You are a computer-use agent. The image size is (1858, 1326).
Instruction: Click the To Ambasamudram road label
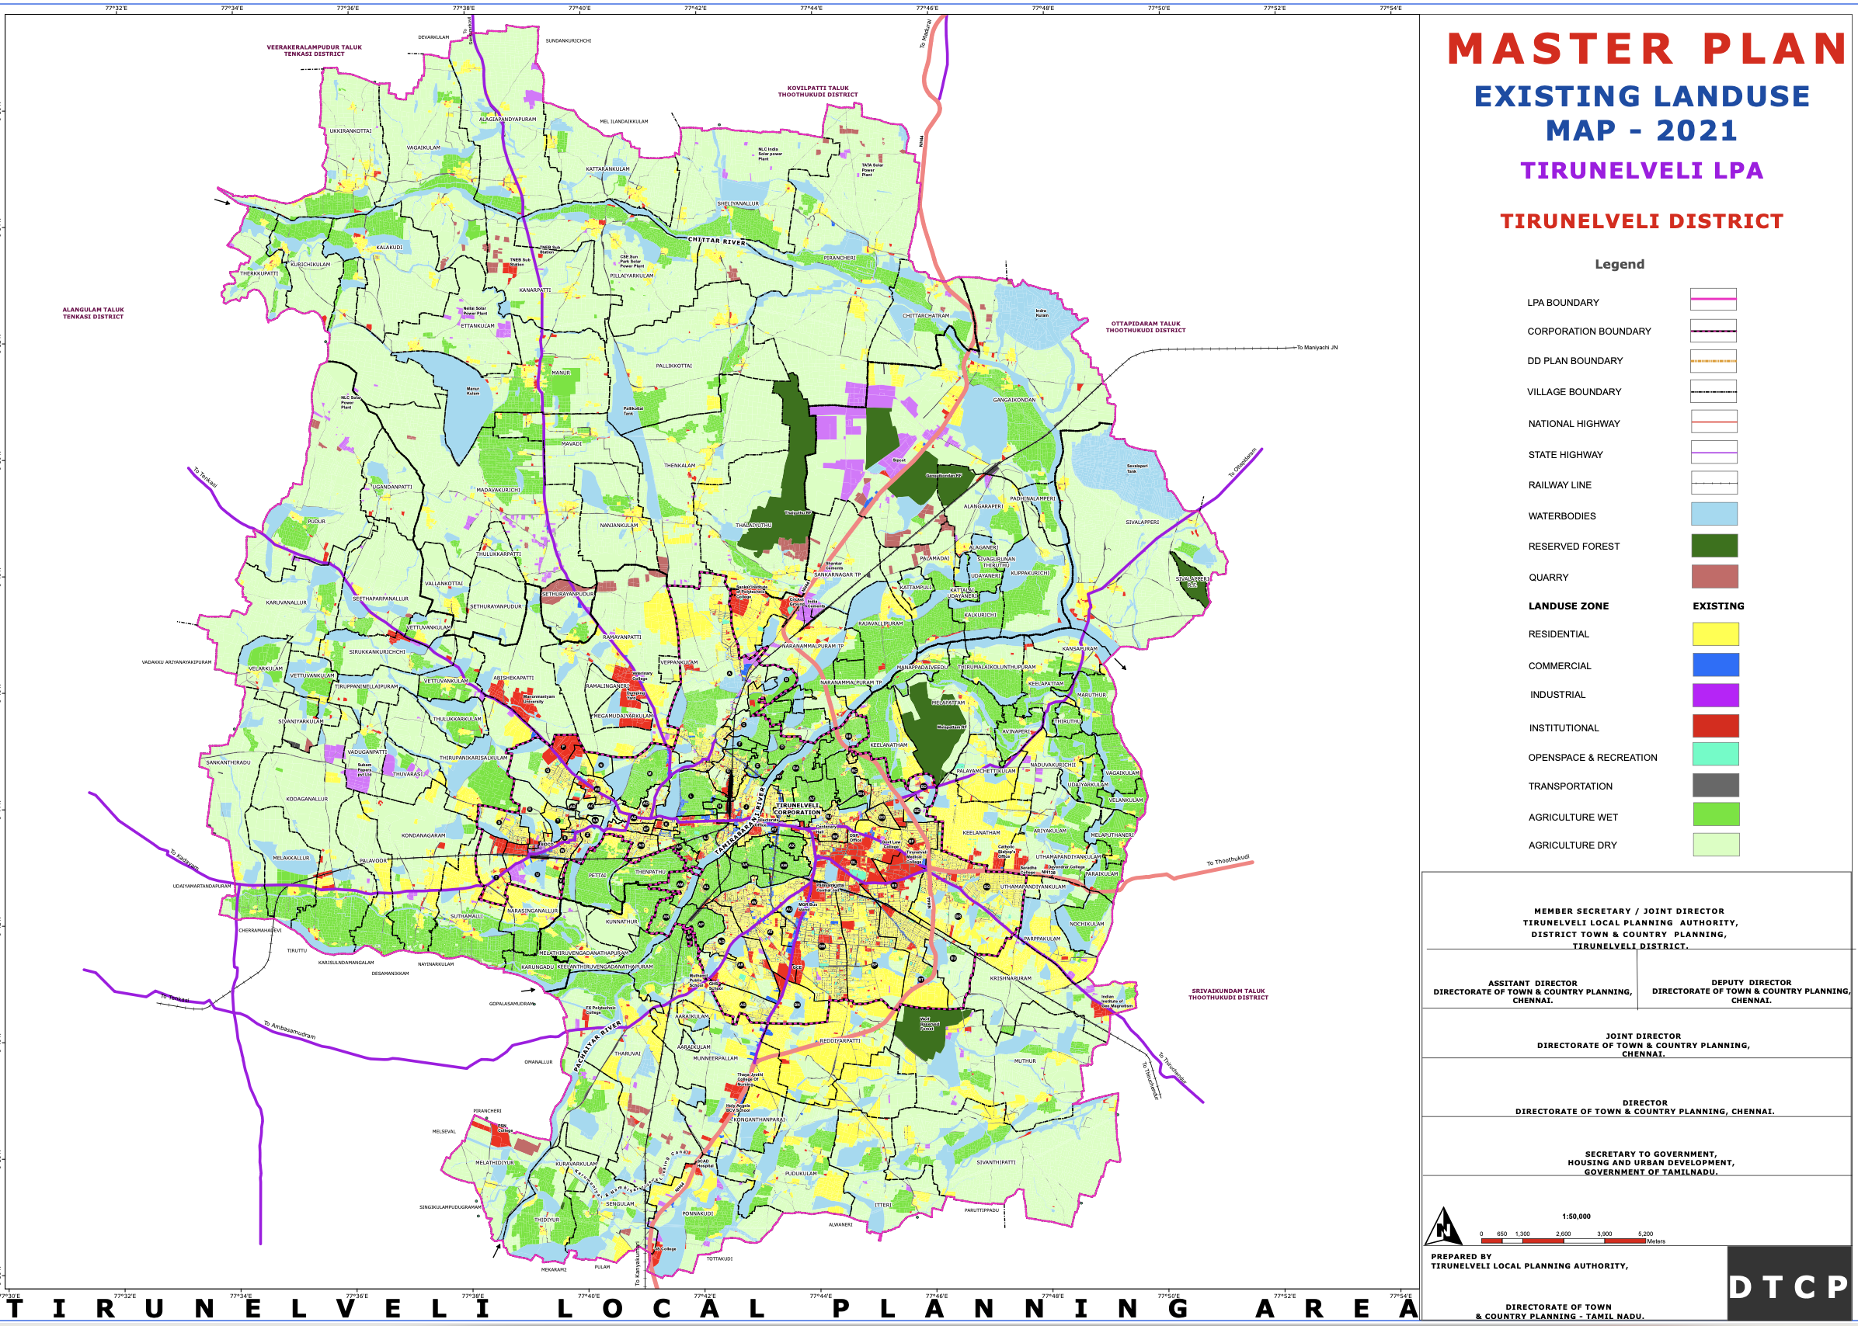(289, 1029)
